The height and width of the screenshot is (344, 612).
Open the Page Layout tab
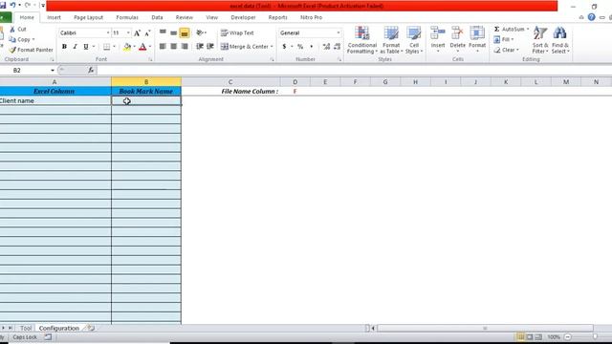(88, 17)
